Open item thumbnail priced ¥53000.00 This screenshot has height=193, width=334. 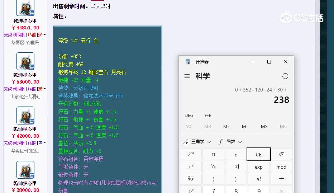click(x=25, y=61)
